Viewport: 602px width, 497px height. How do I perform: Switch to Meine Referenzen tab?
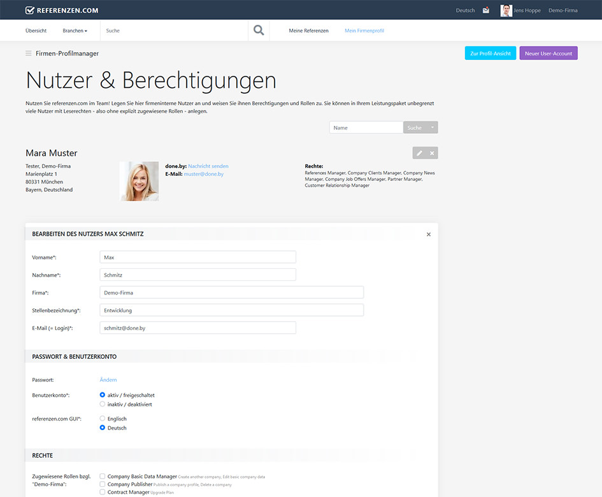(308, 30)
